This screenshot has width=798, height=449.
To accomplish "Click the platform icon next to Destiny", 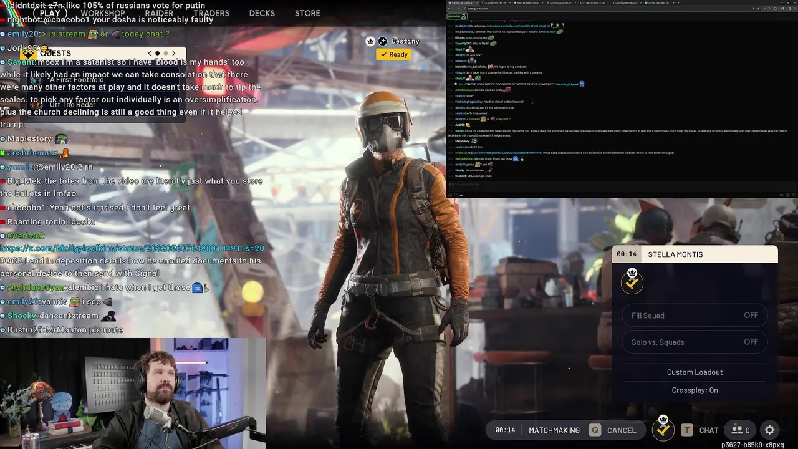I will point(383,41).
